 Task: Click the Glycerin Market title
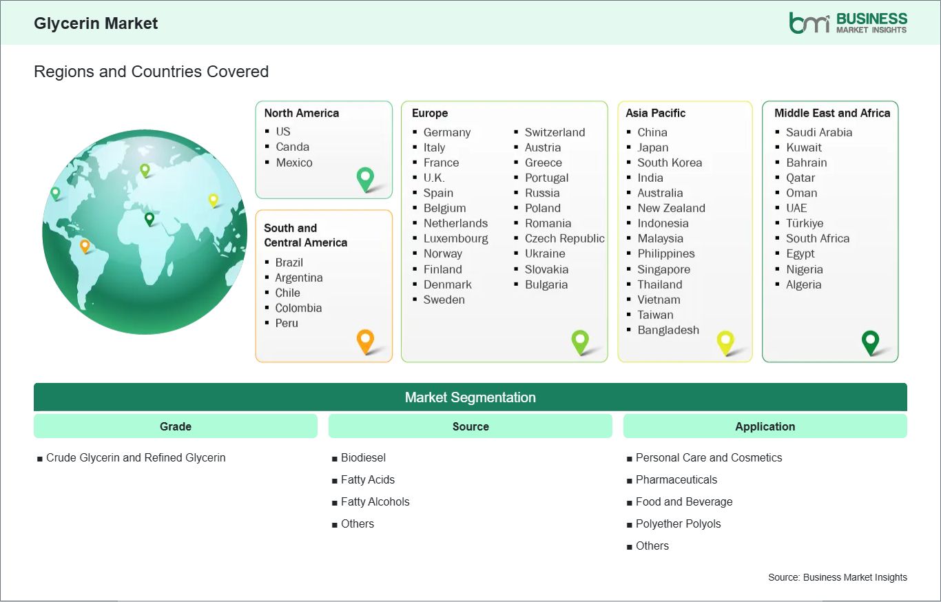pyautogui.click(x=96, y=23)
